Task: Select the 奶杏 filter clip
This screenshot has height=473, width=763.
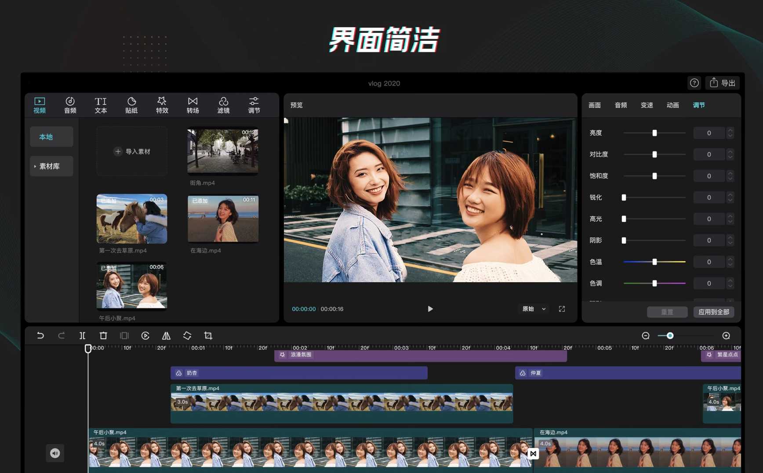Action: pyautogui.click(x=299, y=373)
